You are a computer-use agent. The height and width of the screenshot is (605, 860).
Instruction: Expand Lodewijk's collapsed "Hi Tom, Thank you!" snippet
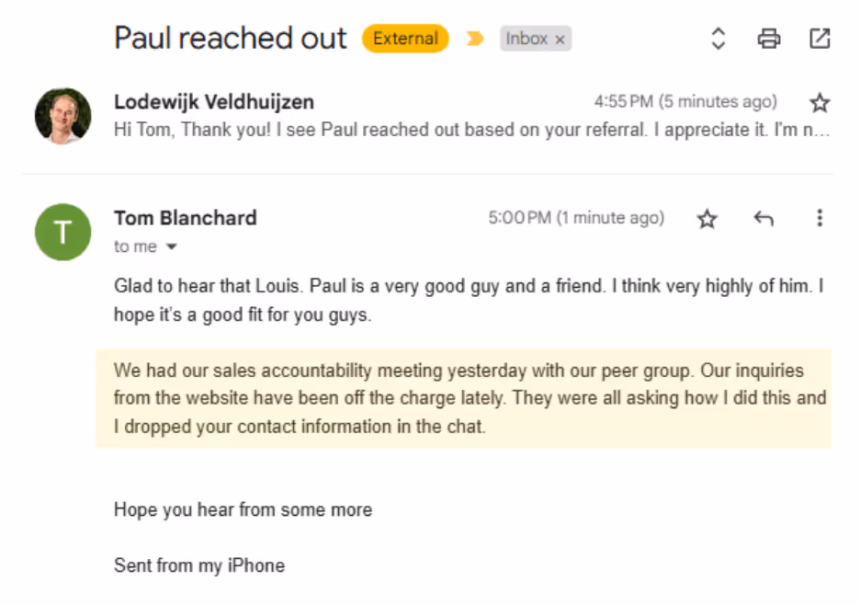click(x=471, y=130)
